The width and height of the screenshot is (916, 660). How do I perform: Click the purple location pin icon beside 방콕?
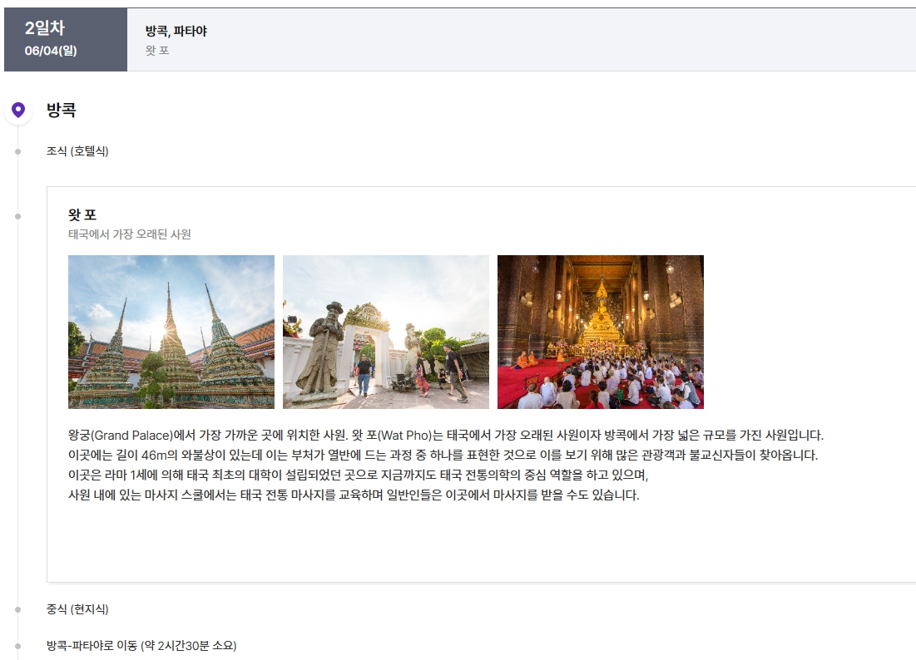tap(18, 110)
